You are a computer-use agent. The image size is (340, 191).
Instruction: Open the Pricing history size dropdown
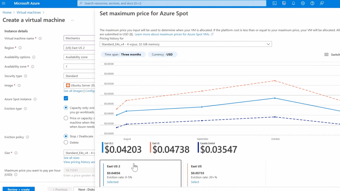tap(185, 44)
